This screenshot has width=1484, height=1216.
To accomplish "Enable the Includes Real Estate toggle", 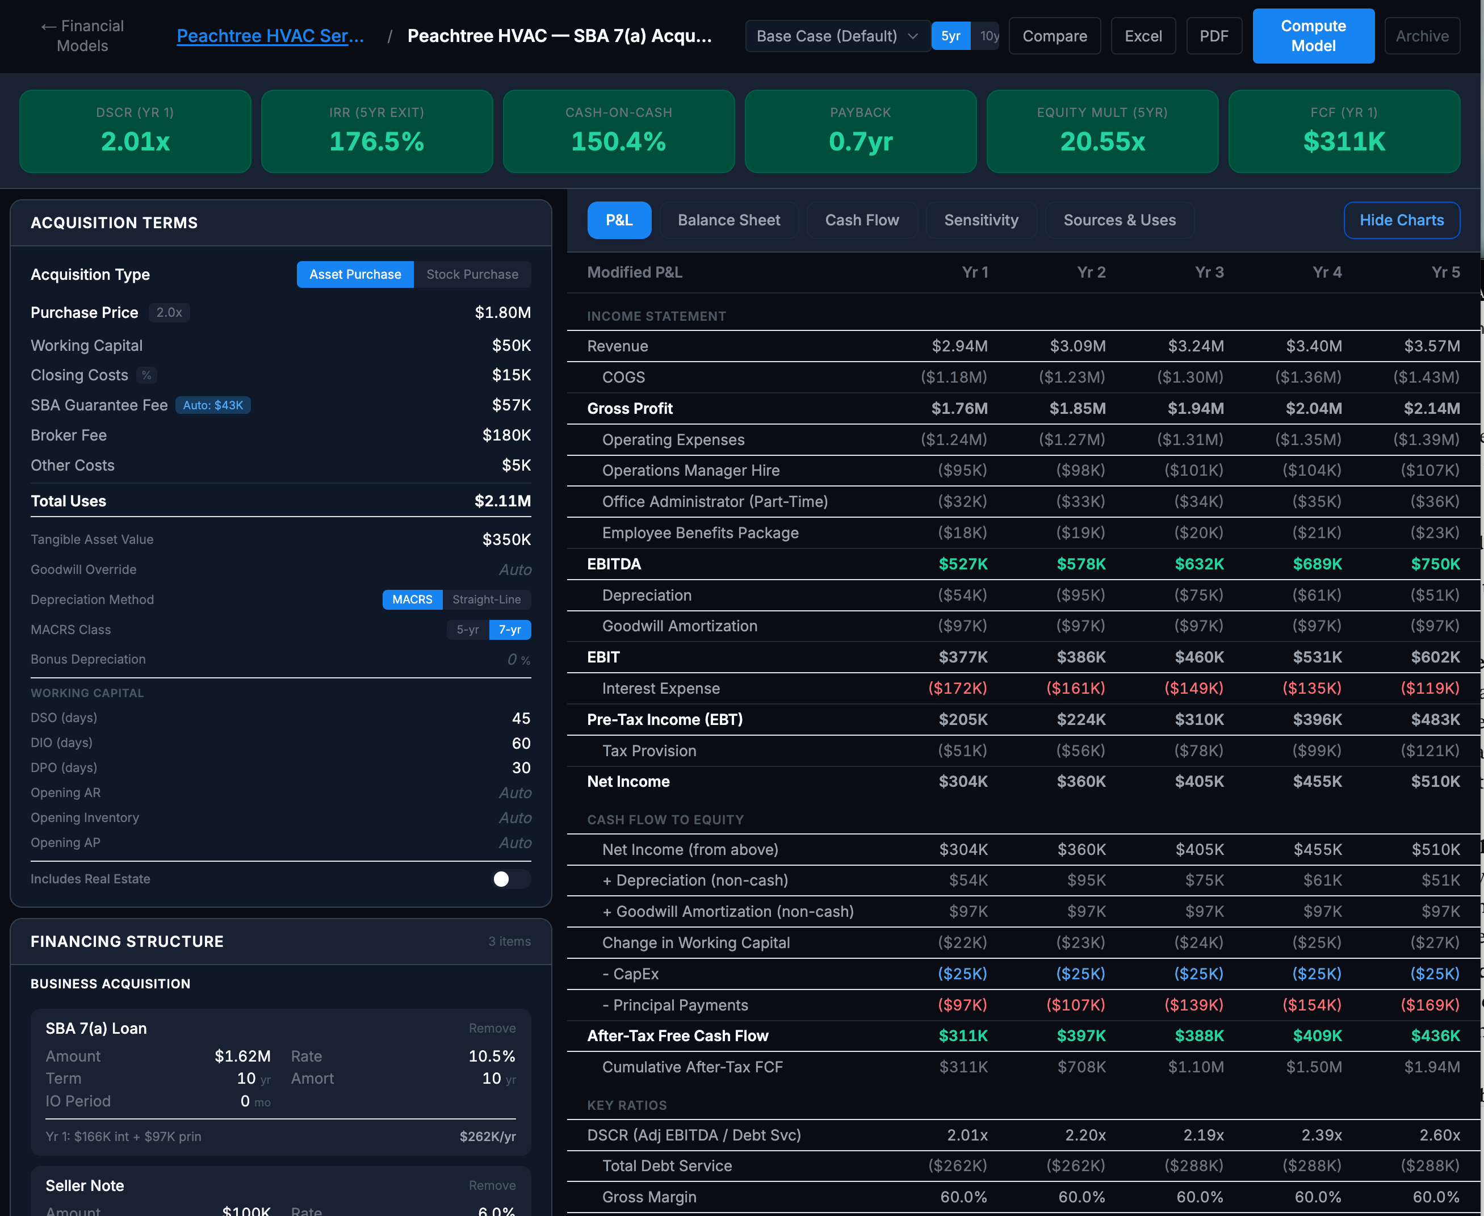I will click(510, 879).
